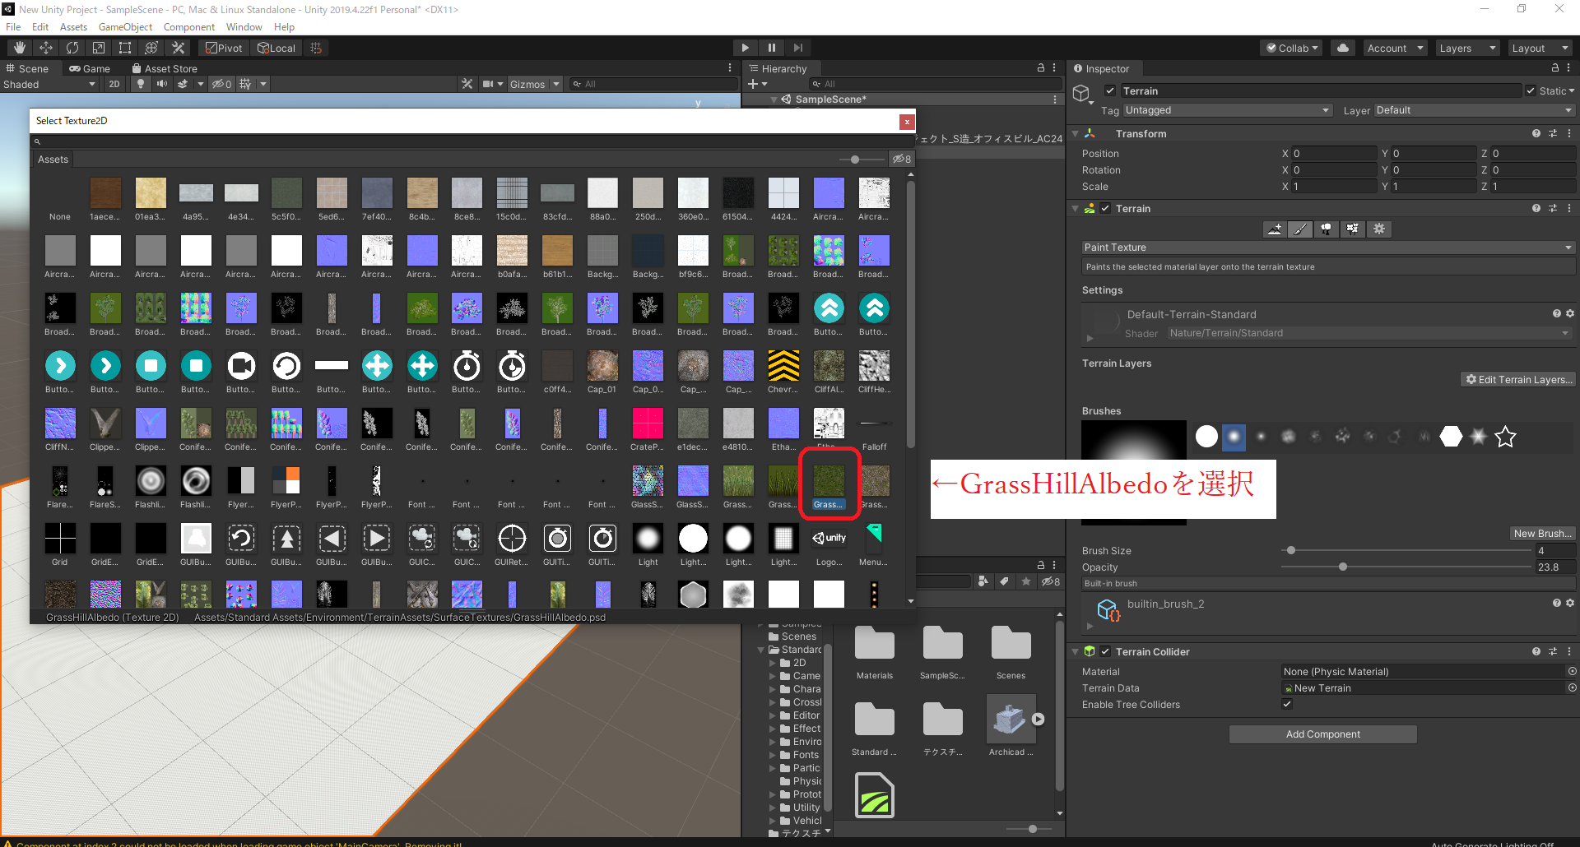Toggle scene audio

pos(162,84)
